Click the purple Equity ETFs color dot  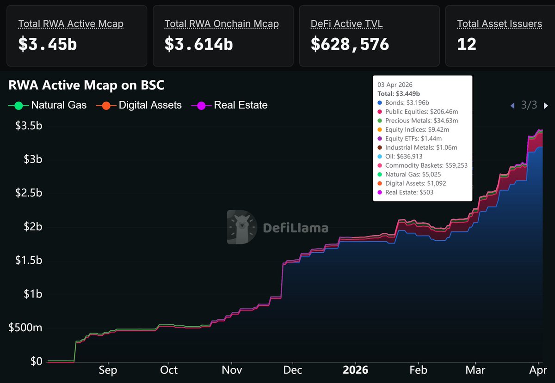379,139
